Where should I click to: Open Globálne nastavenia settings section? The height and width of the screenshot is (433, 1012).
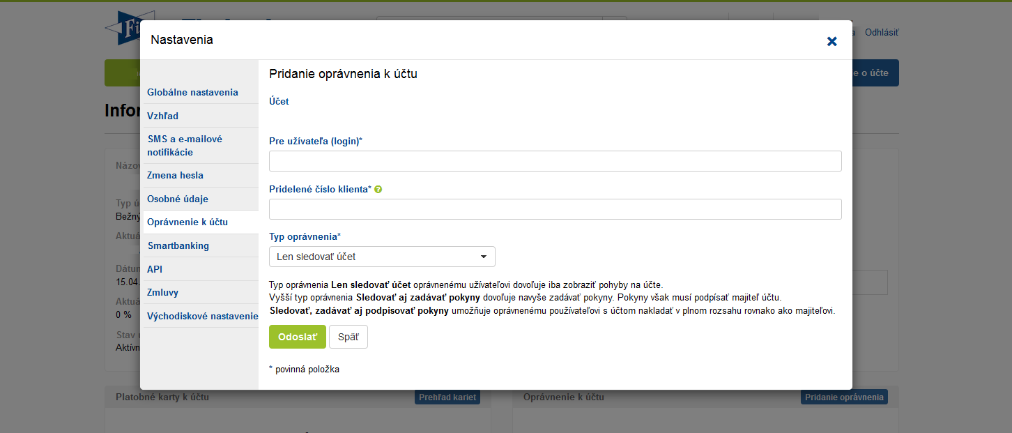(x=192, y=92)
